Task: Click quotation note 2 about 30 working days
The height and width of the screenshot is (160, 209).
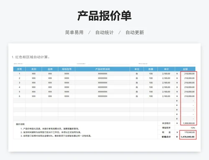Action: point(51,132)
